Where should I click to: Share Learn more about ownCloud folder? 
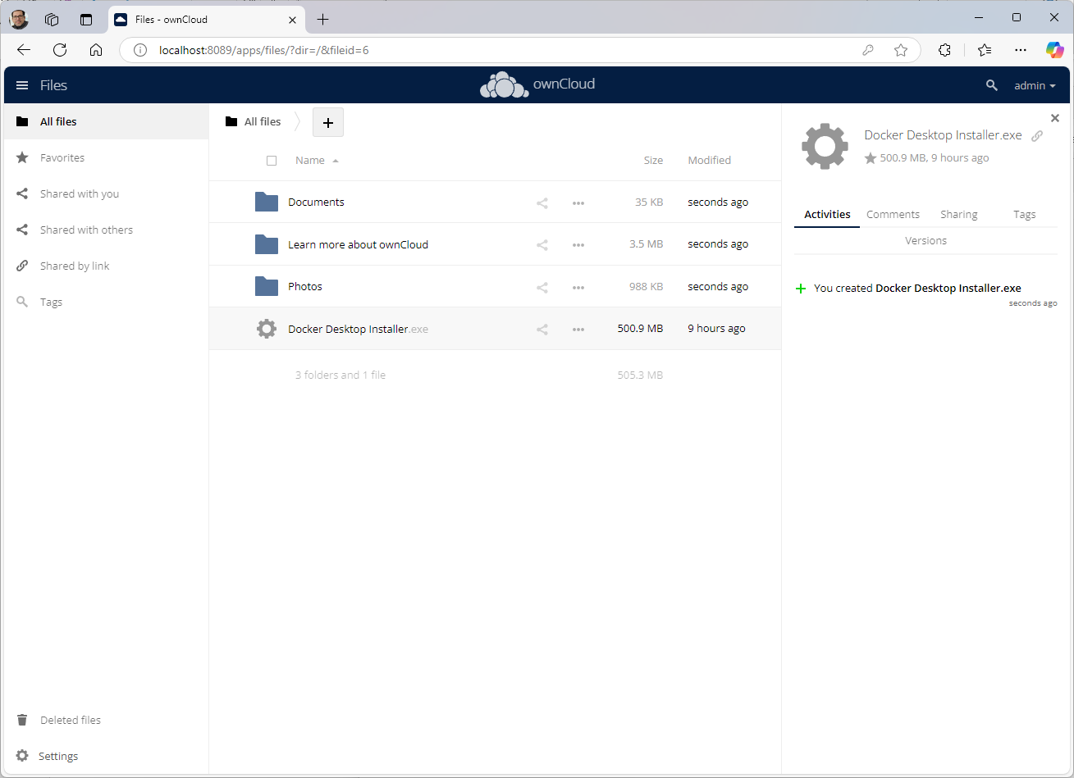coord(542,244)
